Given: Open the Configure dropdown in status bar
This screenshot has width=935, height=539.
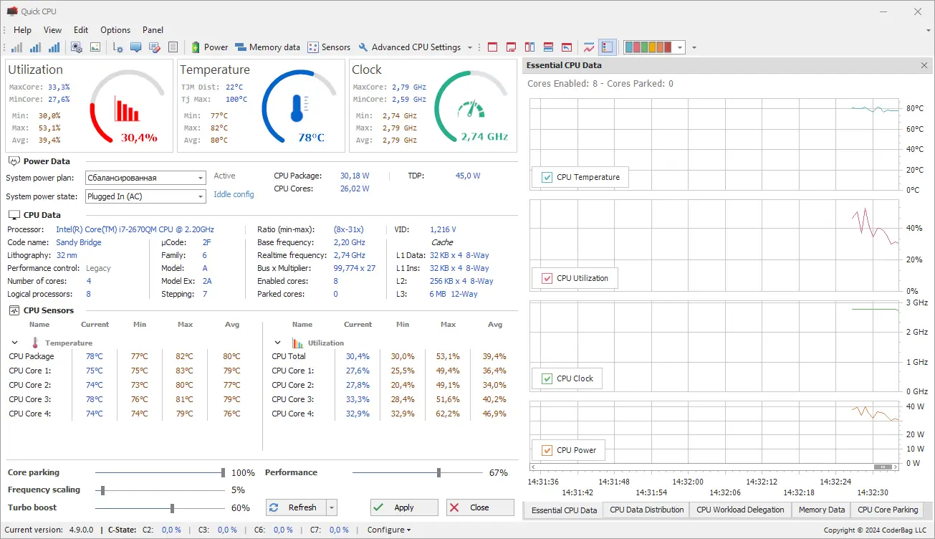Looking at the screenshot, I should (388, 530).
